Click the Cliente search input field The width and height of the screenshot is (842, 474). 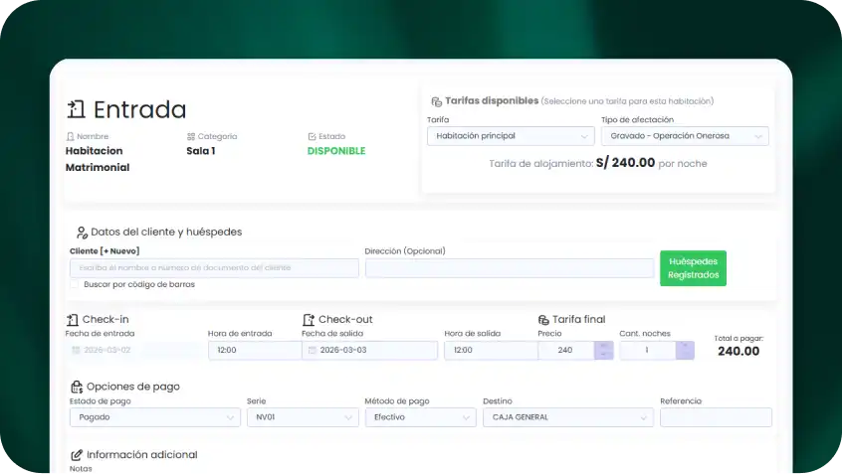pos(214,268)
